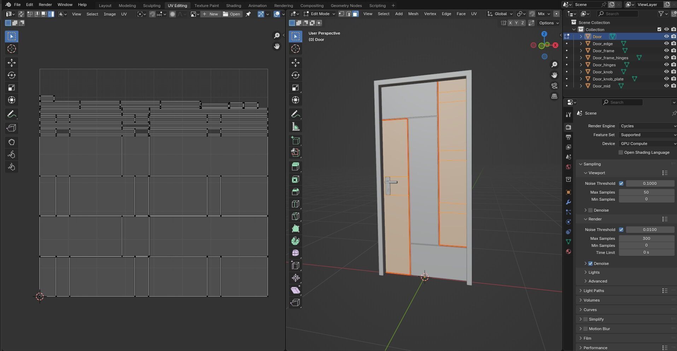
Task: Select the Spin tool
Action: coord(296,241)
